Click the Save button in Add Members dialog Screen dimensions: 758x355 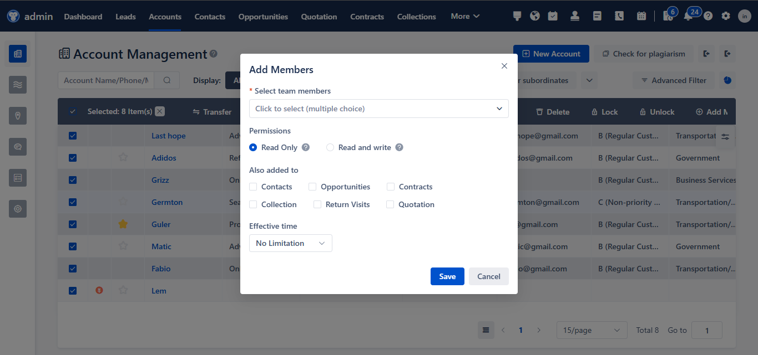point(447,276)
